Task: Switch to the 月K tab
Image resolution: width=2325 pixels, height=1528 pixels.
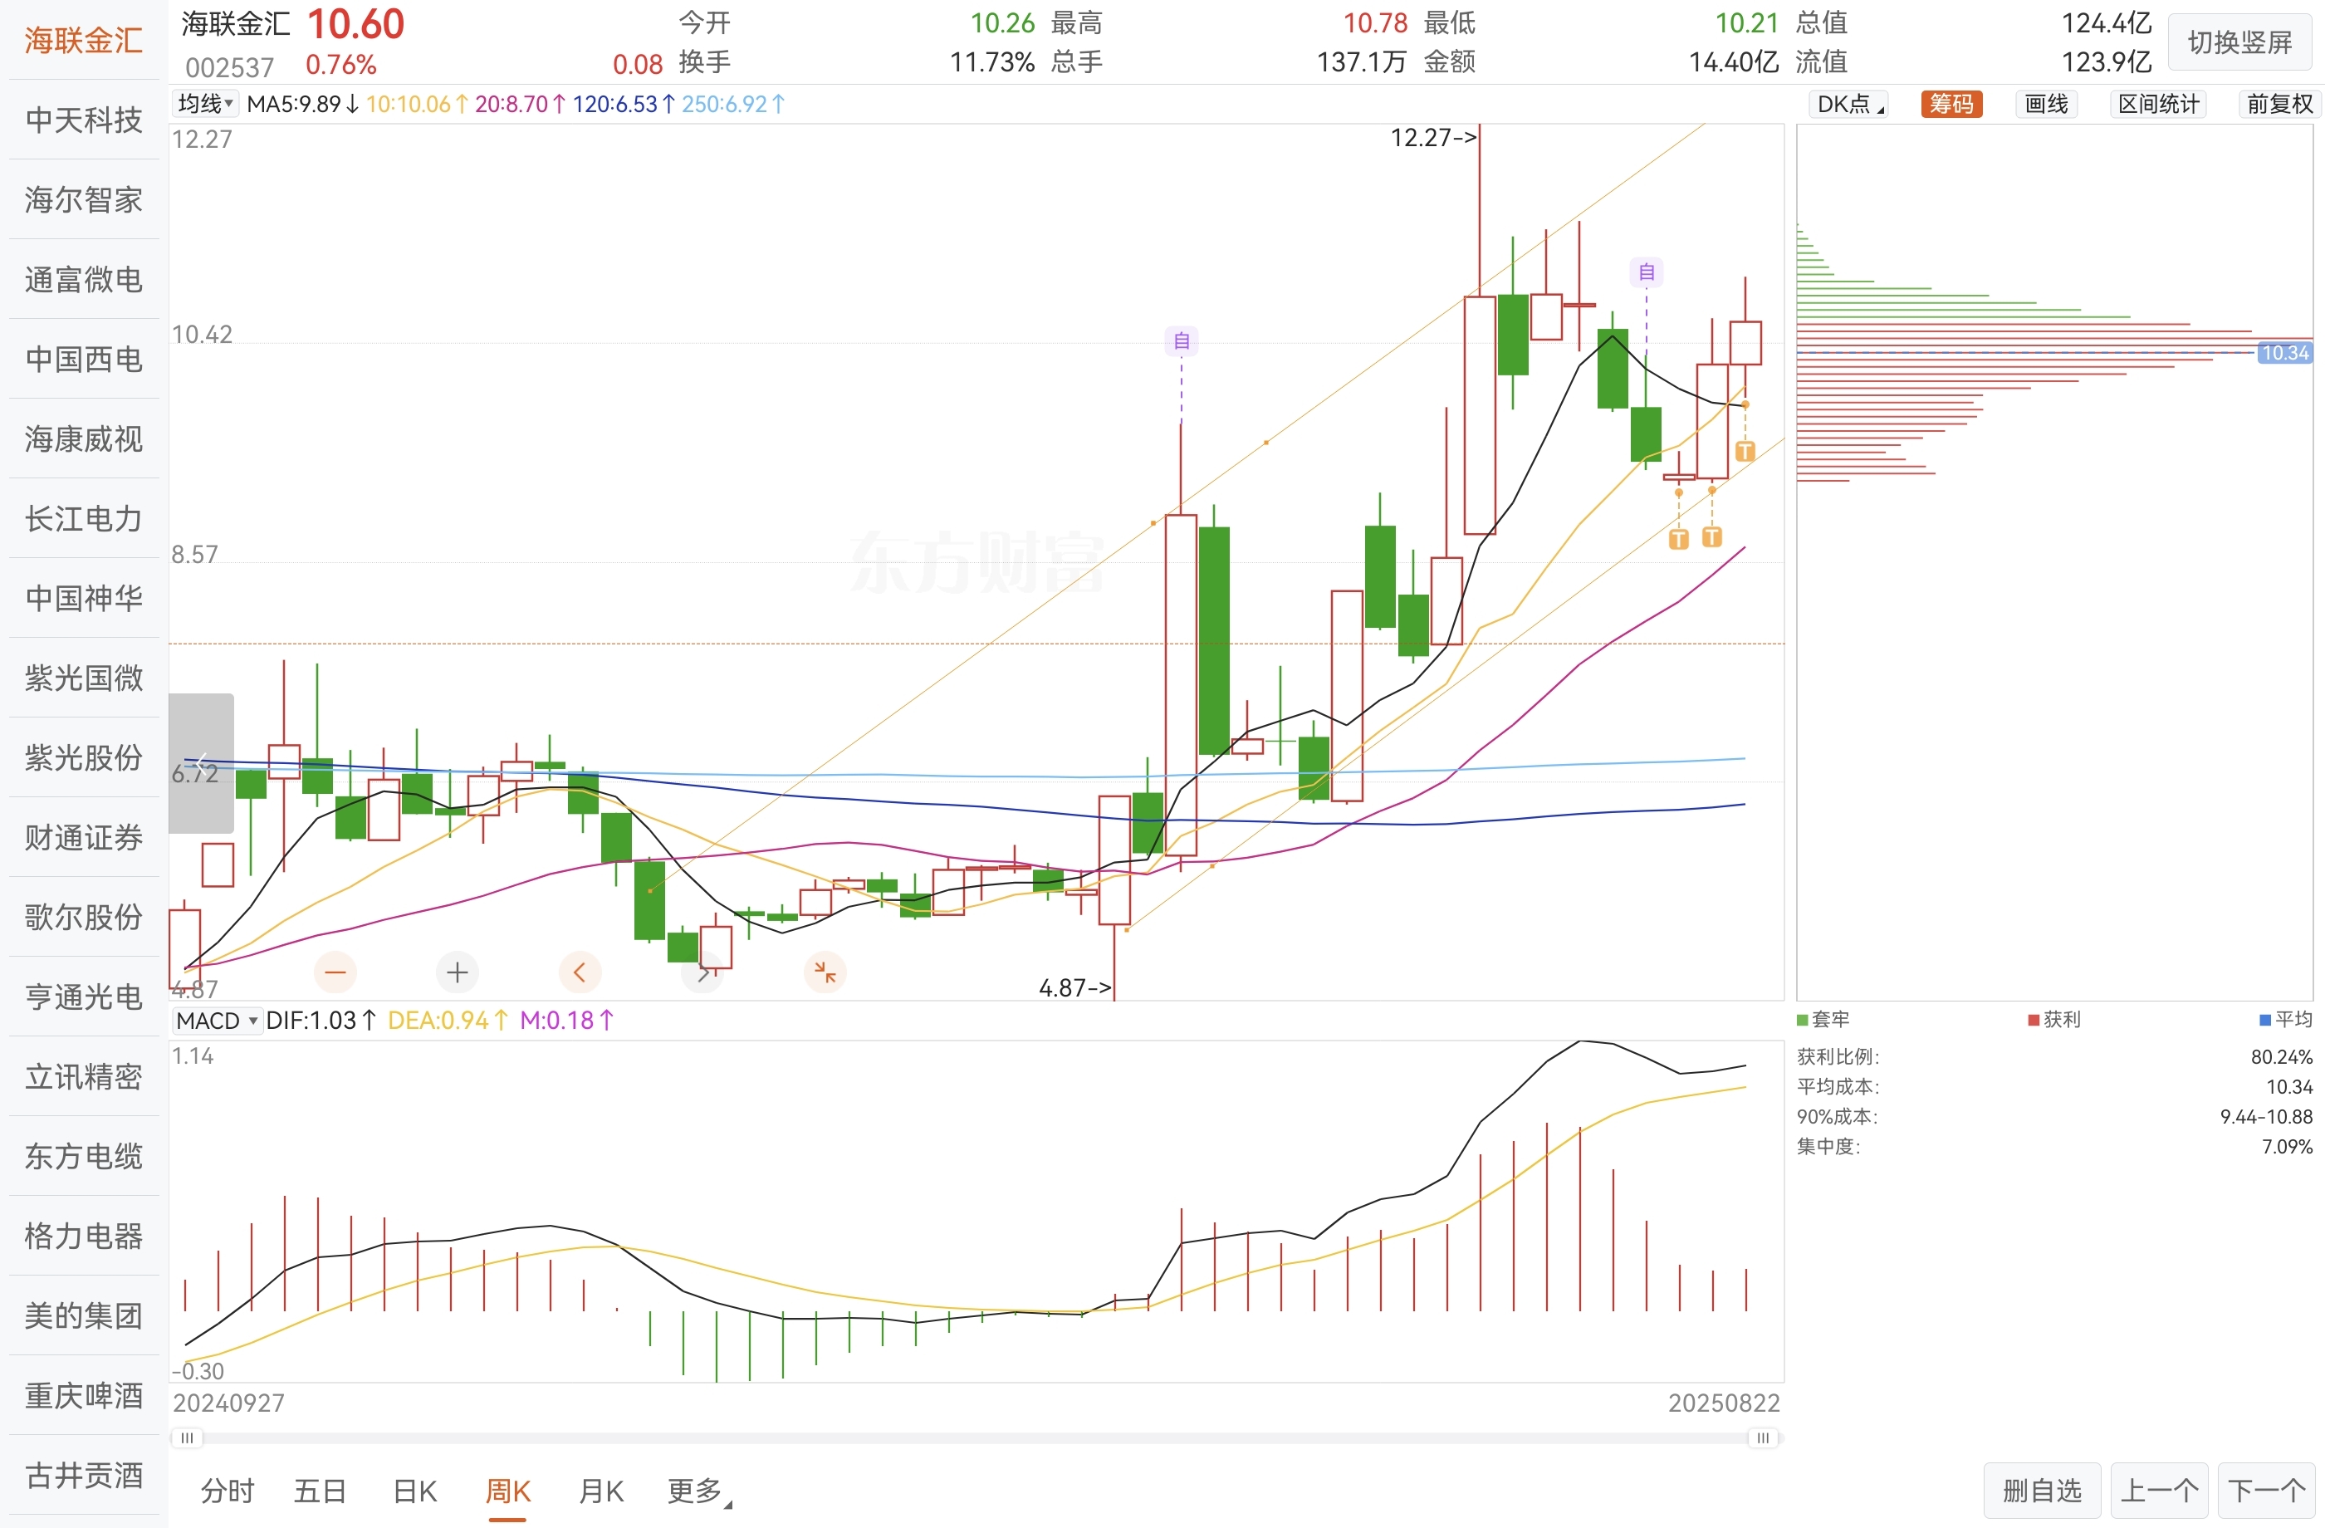Action: 601,1491
